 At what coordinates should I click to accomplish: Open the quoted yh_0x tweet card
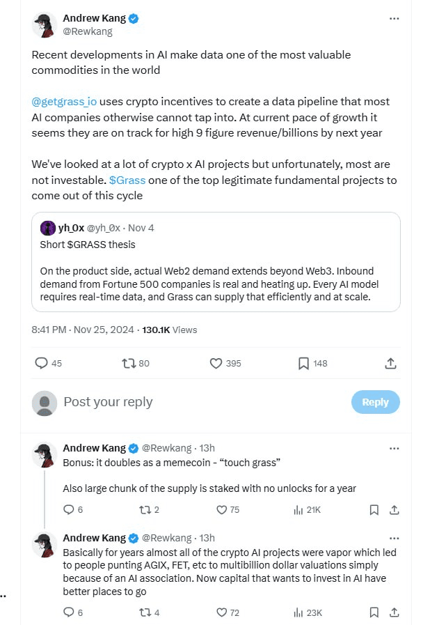click(x=216, y=262)
